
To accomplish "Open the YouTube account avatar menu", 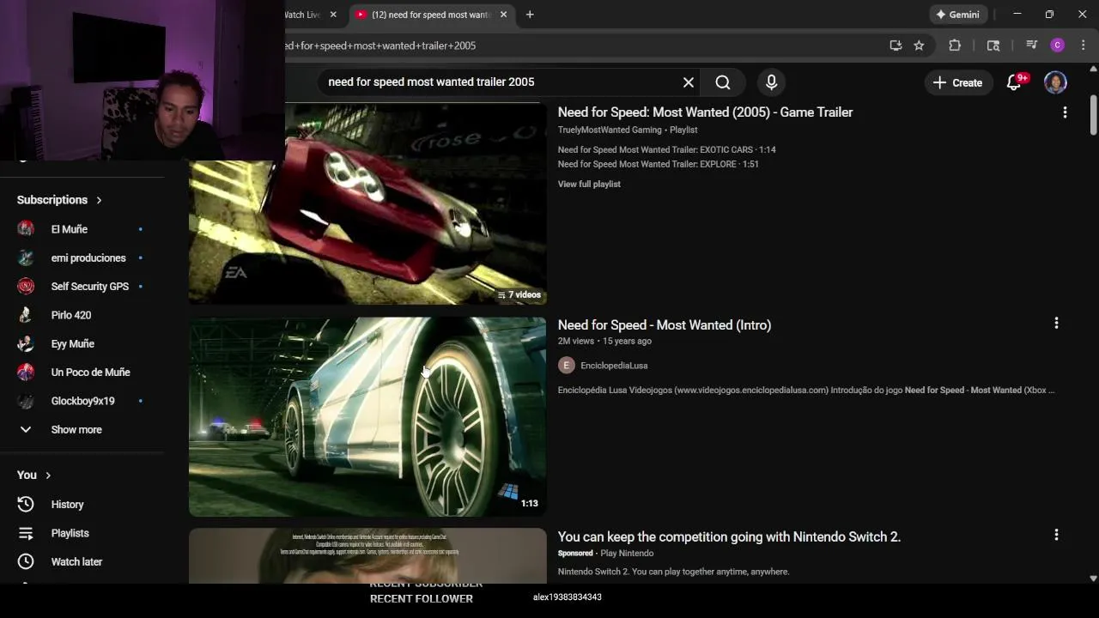I will (1055, 82).
